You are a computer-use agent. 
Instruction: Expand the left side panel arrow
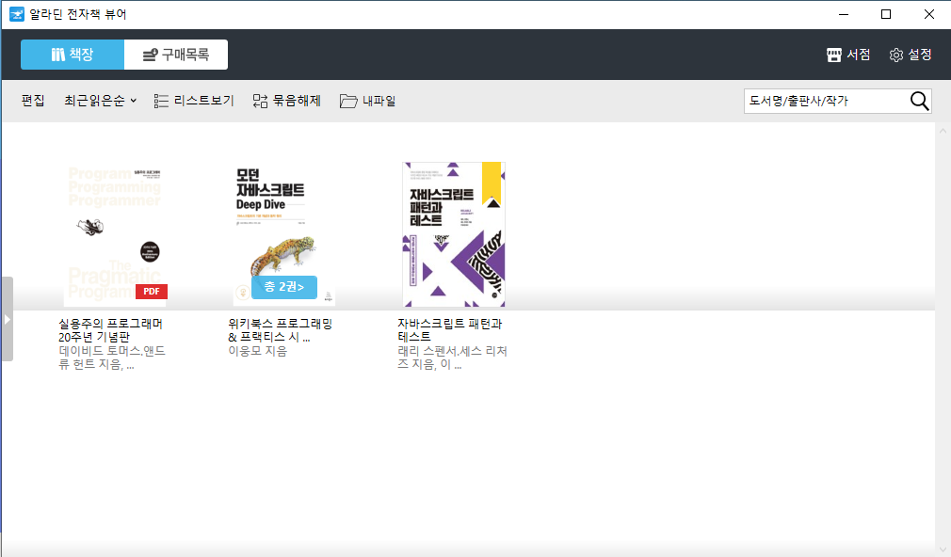pyautogui.click(x=7, y=319)
